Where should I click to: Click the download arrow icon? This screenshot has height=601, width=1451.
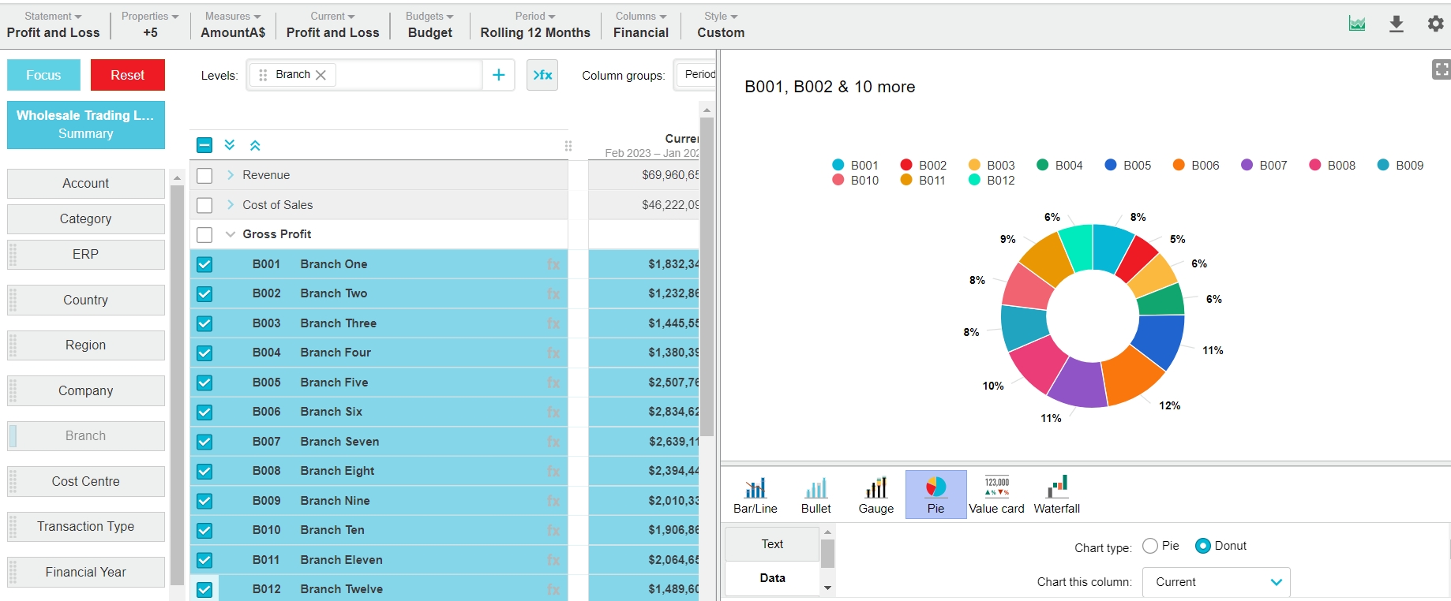click(x=1396, y=24)
